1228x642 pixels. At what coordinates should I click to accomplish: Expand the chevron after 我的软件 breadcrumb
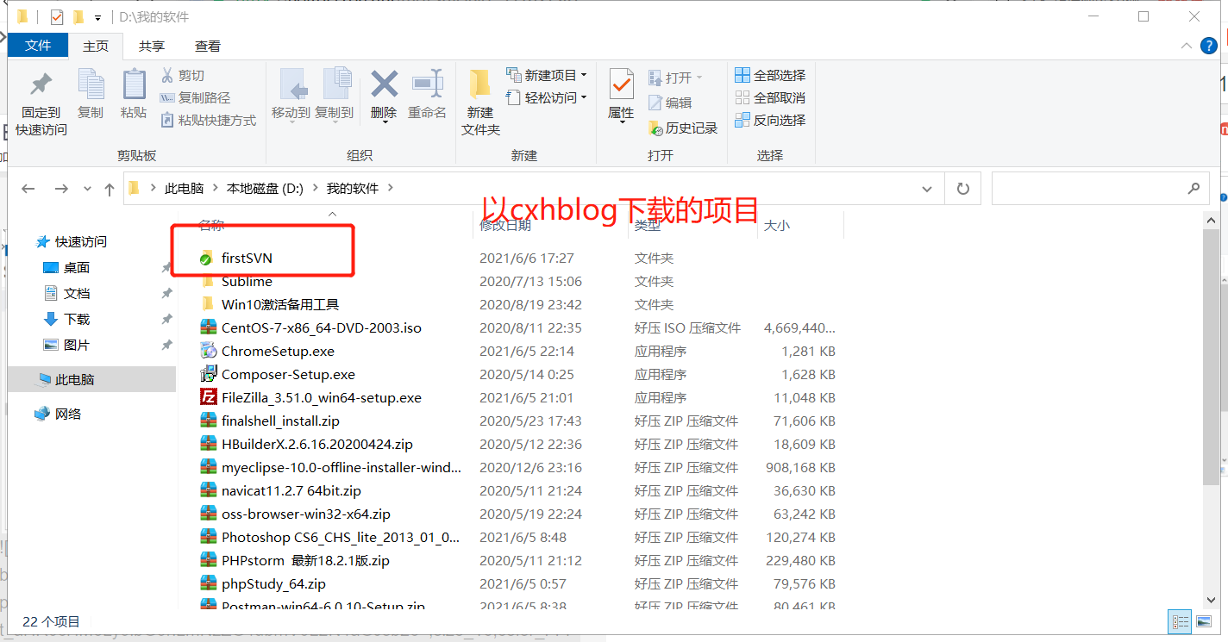coord(390,188)
